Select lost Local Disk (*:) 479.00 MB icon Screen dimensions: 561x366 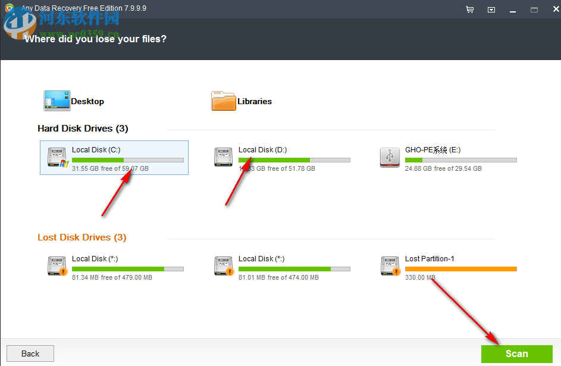point(57,266)
